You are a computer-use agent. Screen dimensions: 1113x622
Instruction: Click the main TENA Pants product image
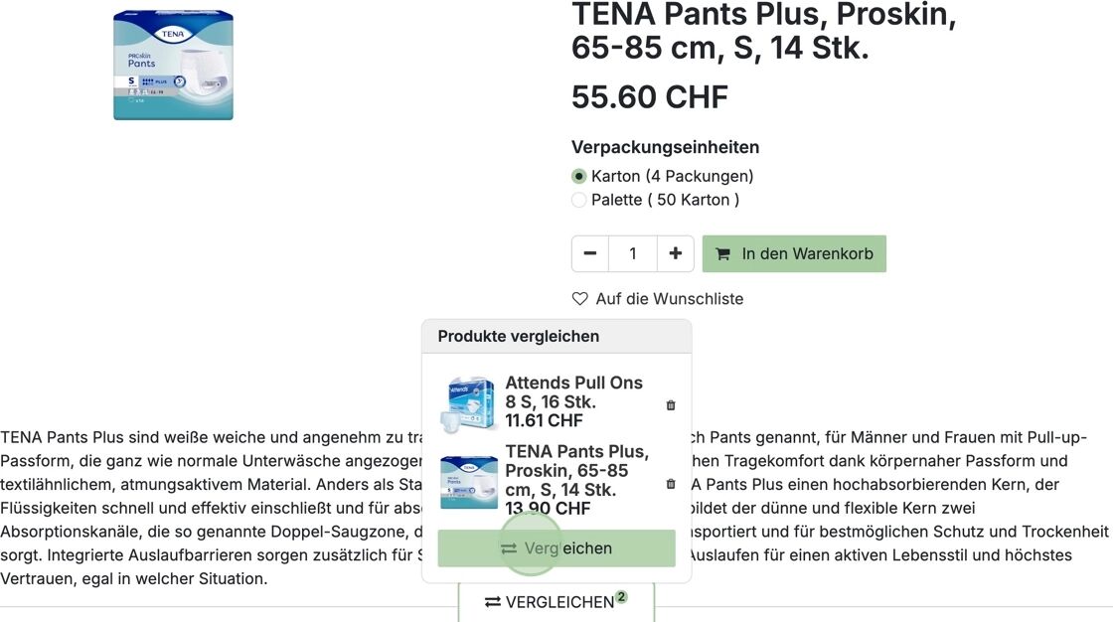tap(173, 66)
